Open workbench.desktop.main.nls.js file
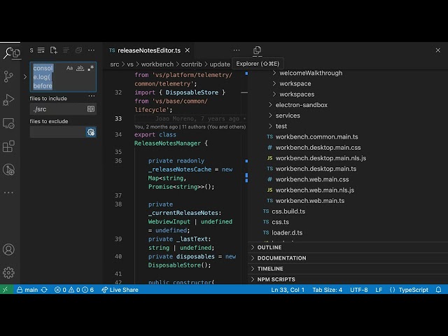The height and width of the screenshot is (336, 448). (321, 158)
